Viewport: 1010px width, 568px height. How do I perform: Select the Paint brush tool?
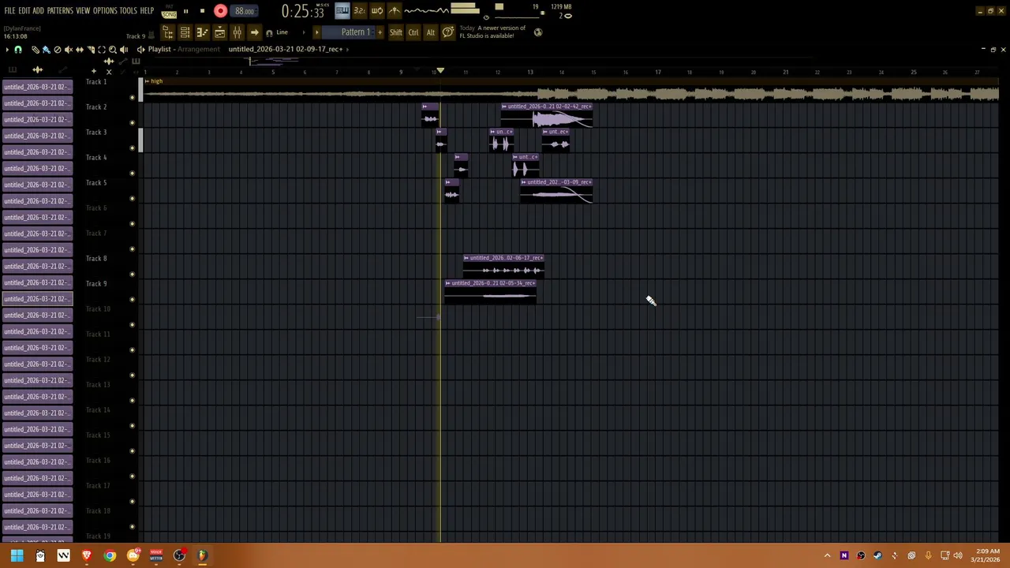46,50
